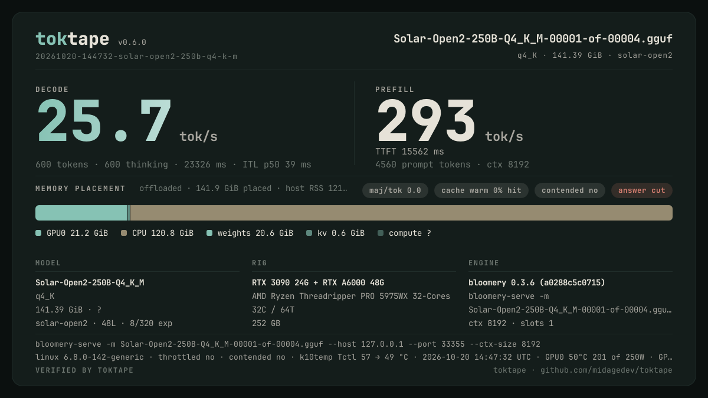This screenshot has height=398, width=708.
Task: Click the 25.7 decode speed value
Action: pyautogui.click(x=104, y=122)
